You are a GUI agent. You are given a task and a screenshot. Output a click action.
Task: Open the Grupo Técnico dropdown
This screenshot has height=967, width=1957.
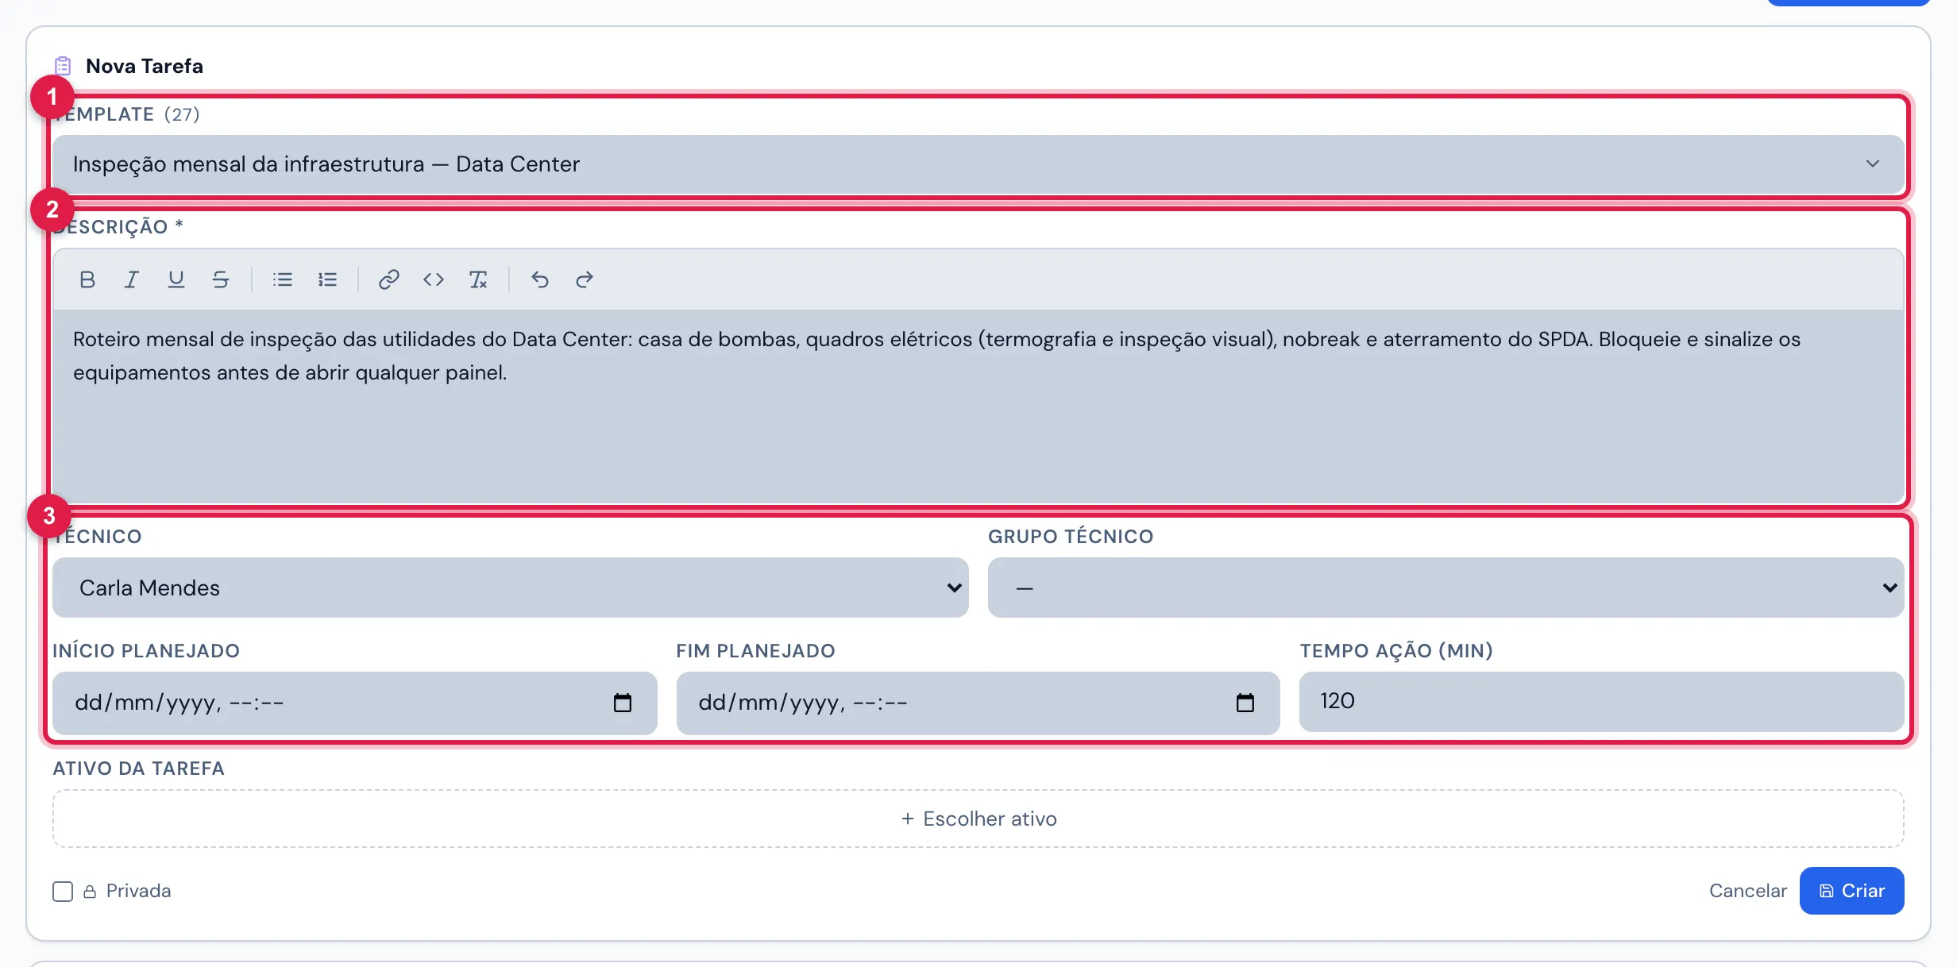click(1446, 588)
